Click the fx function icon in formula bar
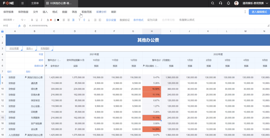Image resolution: width=270 pixels, height=138 pixels. pyautogui.click(x=19, y=26)
